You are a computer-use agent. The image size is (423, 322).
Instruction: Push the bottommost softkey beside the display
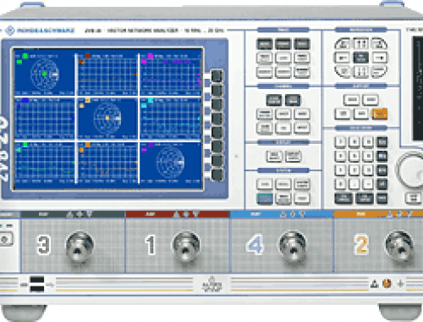click(217, 175)
